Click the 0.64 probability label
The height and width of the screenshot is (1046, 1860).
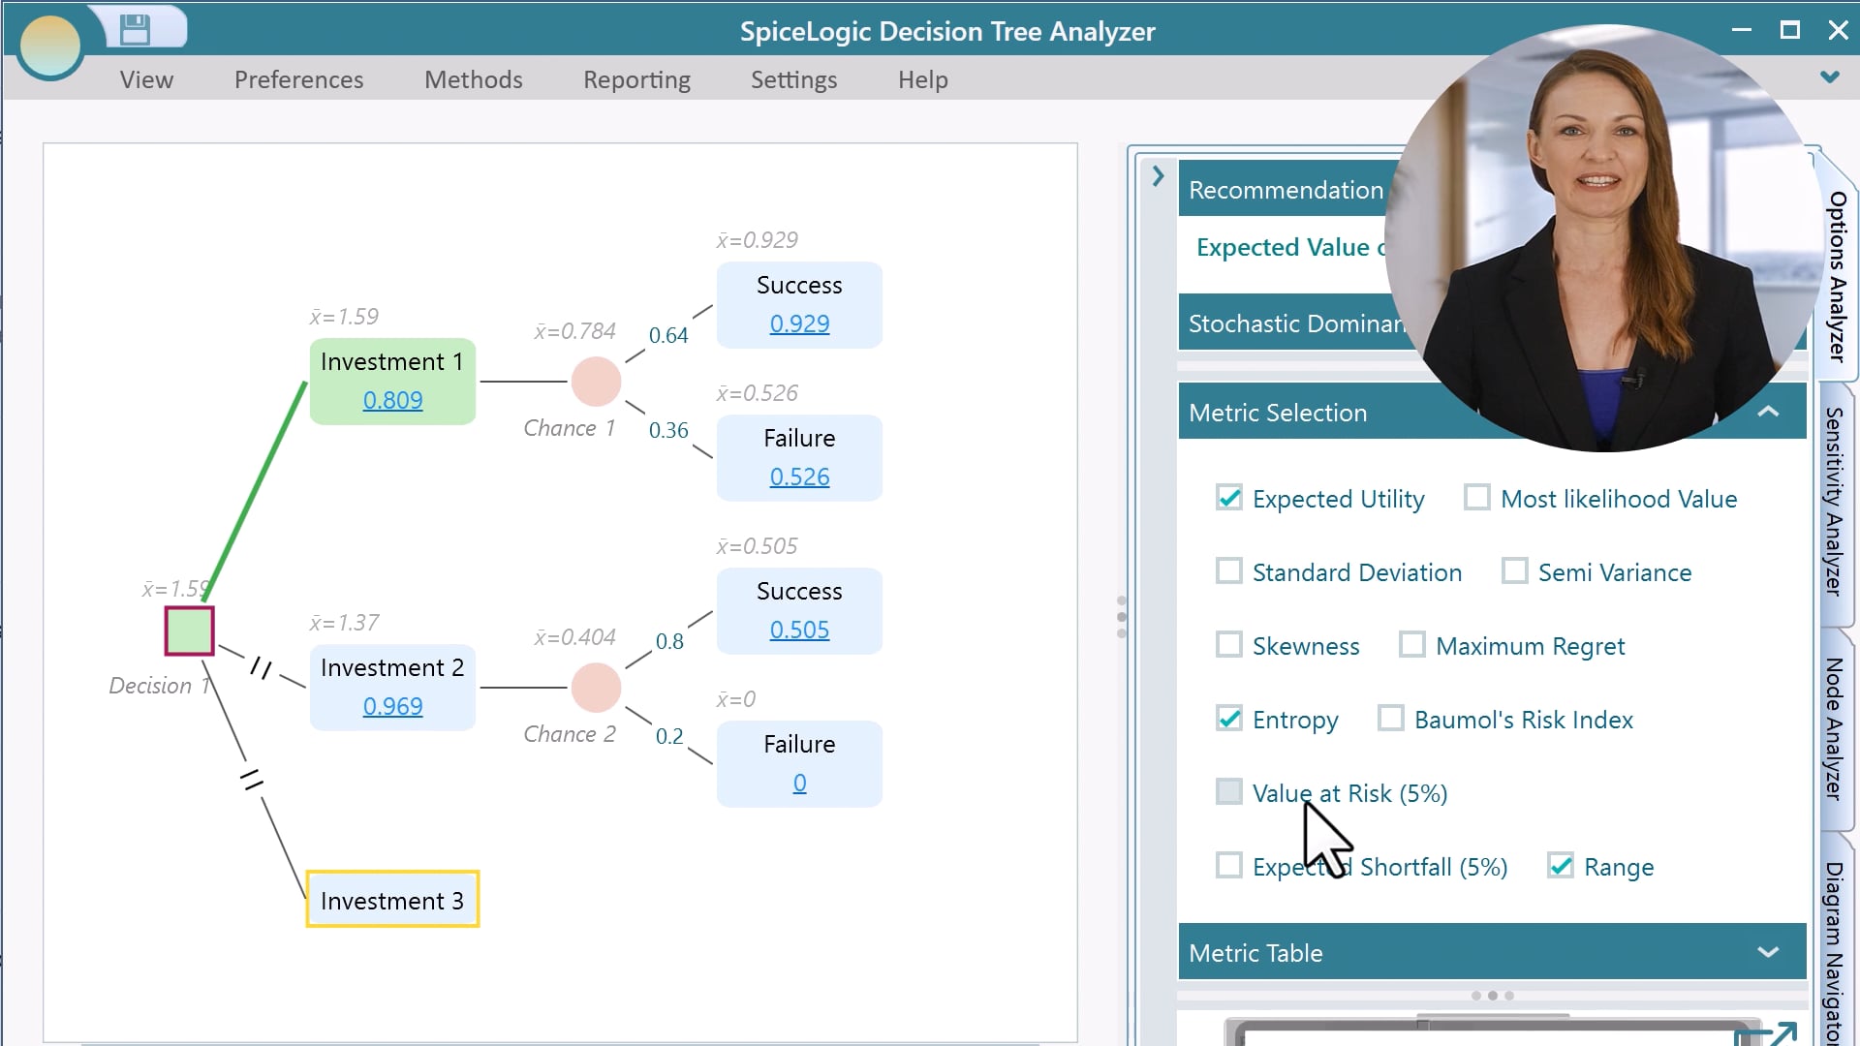(x=668, y=335)
